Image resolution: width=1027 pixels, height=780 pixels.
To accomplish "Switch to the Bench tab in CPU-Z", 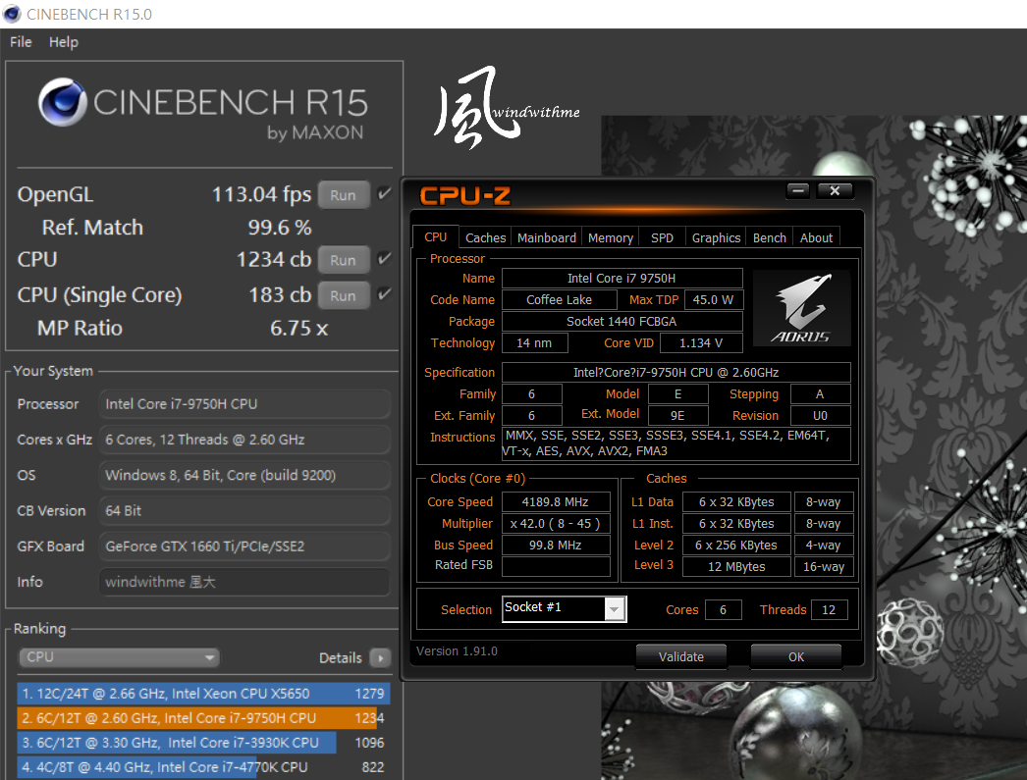I will [x=770, y=237].
